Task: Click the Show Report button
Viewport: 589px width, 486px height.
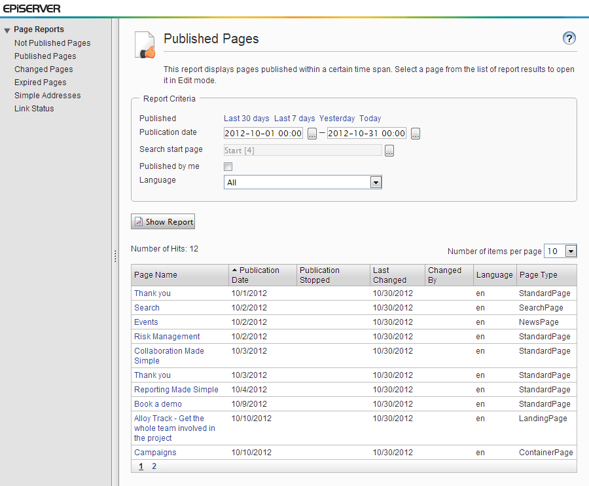Action: pyautogui.click(x=163, y=222)
